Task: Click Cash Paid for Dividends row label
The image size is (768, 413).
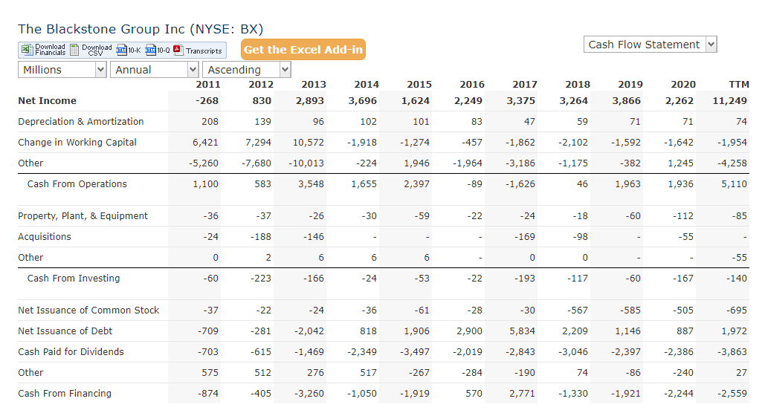Action: (x=71, y=352)
